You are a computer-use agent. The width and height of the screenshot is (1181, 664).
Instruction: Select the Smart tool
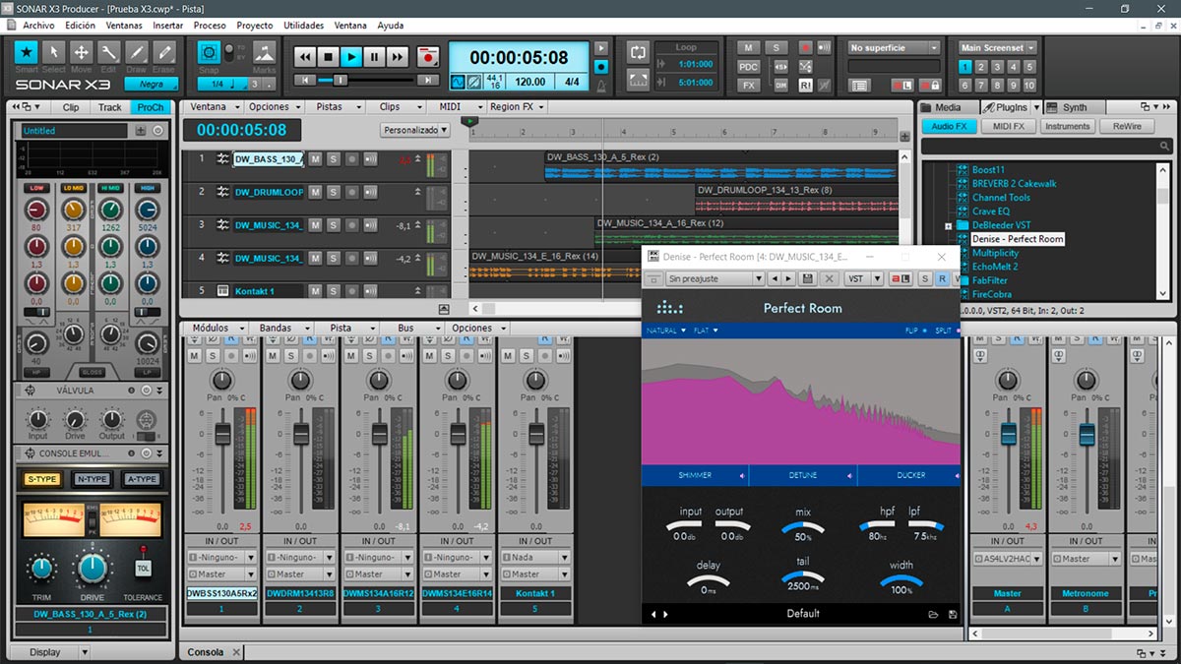point(27,52)
